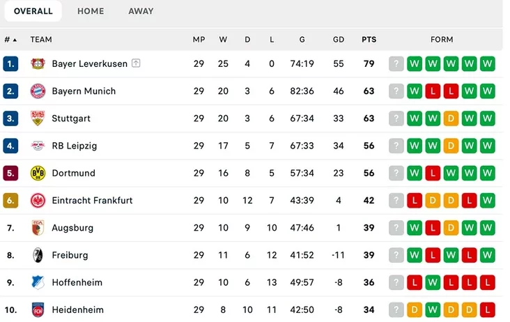510x322 pixels.
Task: Click Heidenheim's red L form badge
Action: [x=487, y=309]
